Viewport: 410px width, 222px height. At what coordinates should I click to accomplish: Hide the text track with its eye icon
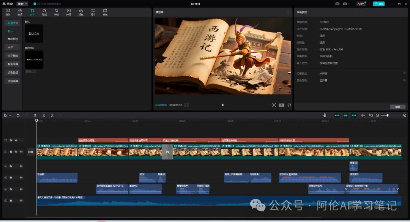pos(16,140)
